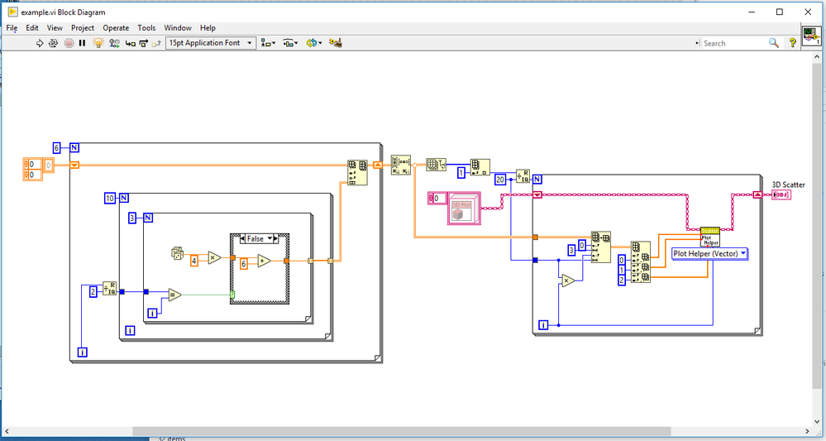Select the Multiply node next to constant 4
Image resolution: width=826 pixels, height=441 pixels.
coord(214,257)
